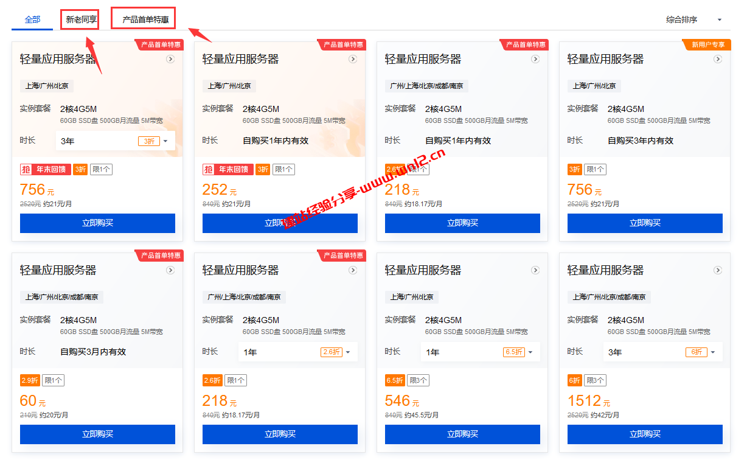The height and width of the screenshot is (460, 747).
Task: Click arrow icon on 252元 server card
Action: click(x=353, y=59)
